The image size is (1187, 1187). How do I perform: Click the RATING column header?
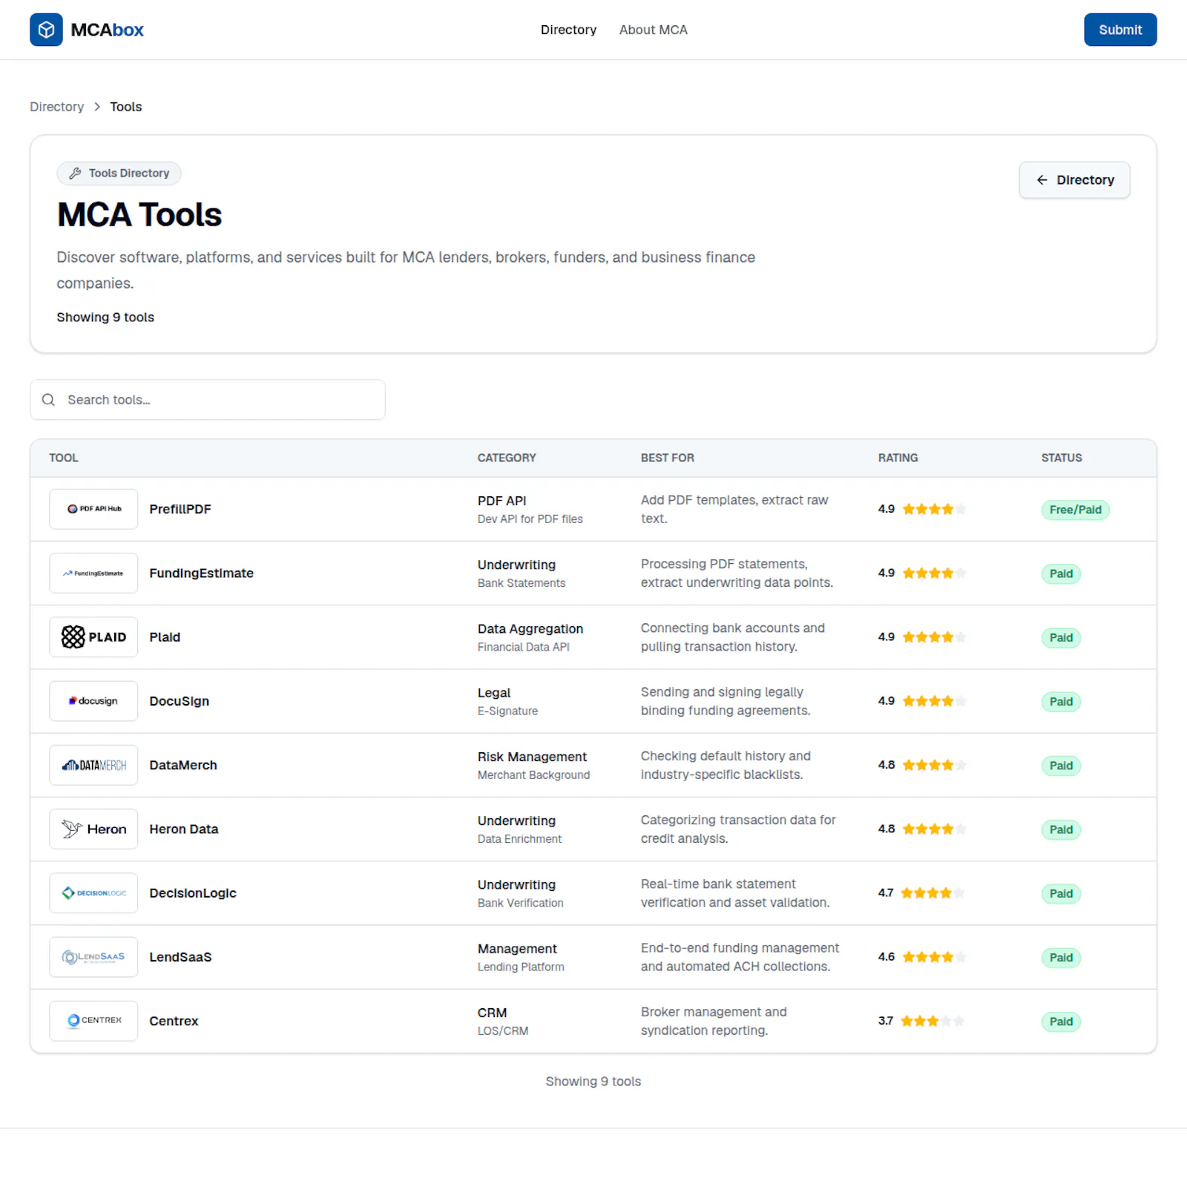coord(898,458)
